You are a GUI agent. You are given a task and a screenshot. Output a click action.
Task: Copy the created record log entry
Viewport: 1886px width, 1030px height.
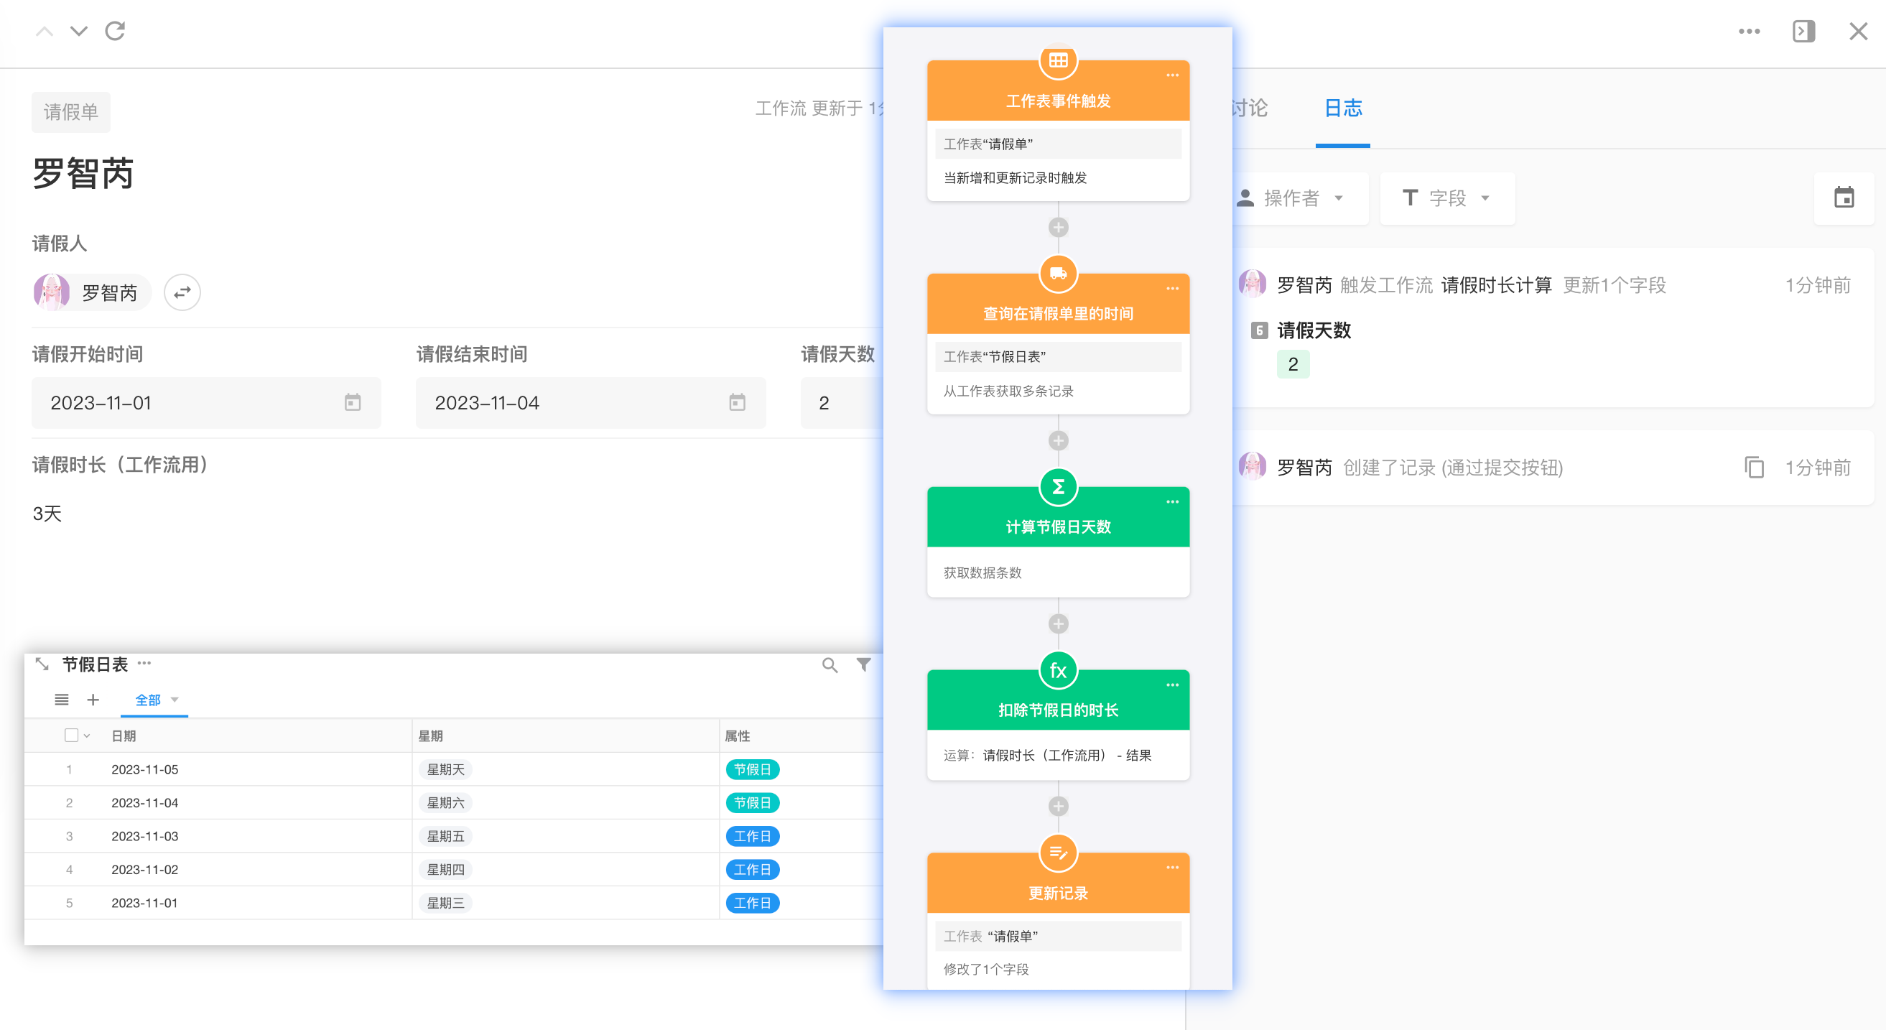1755,467
